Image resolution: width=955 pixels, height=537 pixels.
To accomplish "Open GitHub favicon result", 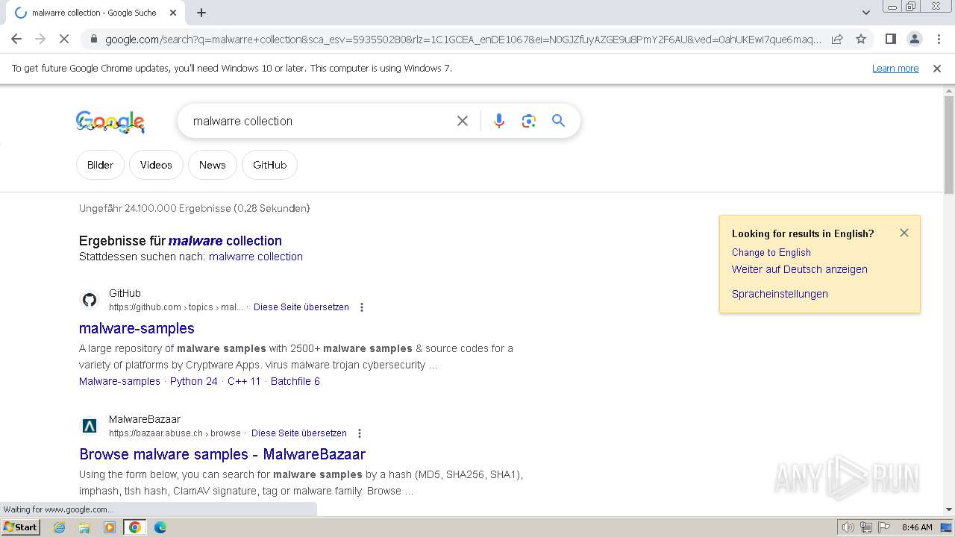I will [x=90, y=300].
